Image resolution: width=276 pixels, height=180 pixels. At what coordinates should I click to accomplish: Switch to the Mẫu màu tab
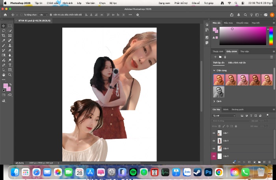click(228, 23)
